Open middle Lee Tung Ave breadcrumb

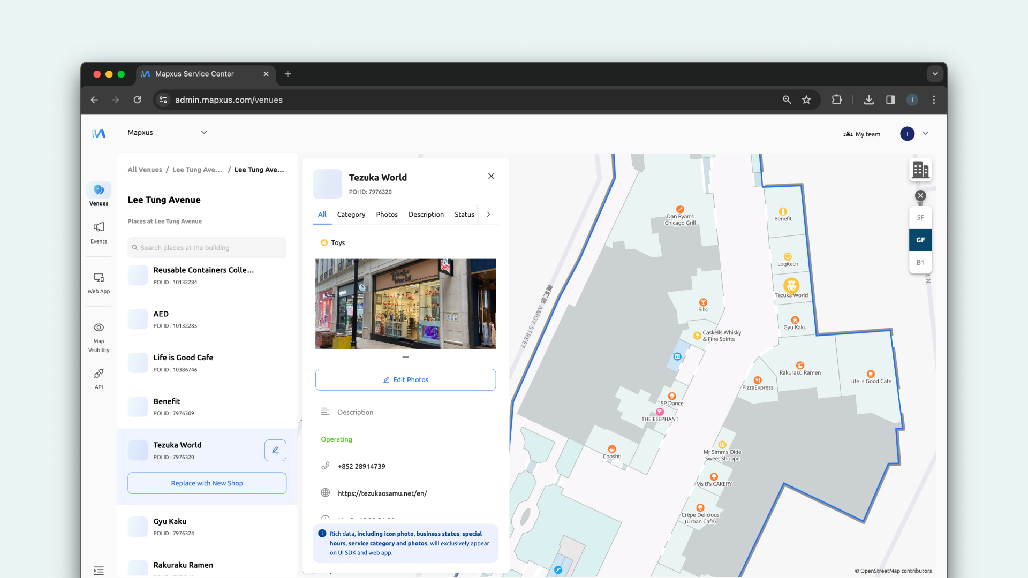[197, 170]
